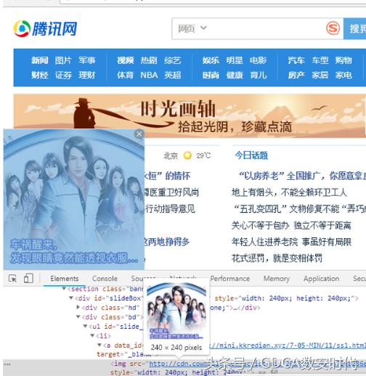
Task: Click the Tencent 腾讯网 logo
Action: click(45, 28)
